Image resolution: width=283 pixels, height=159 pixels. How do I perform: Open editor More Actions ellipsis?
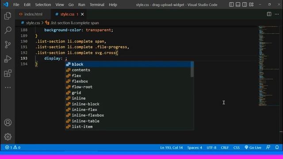[x=277, y=14]
